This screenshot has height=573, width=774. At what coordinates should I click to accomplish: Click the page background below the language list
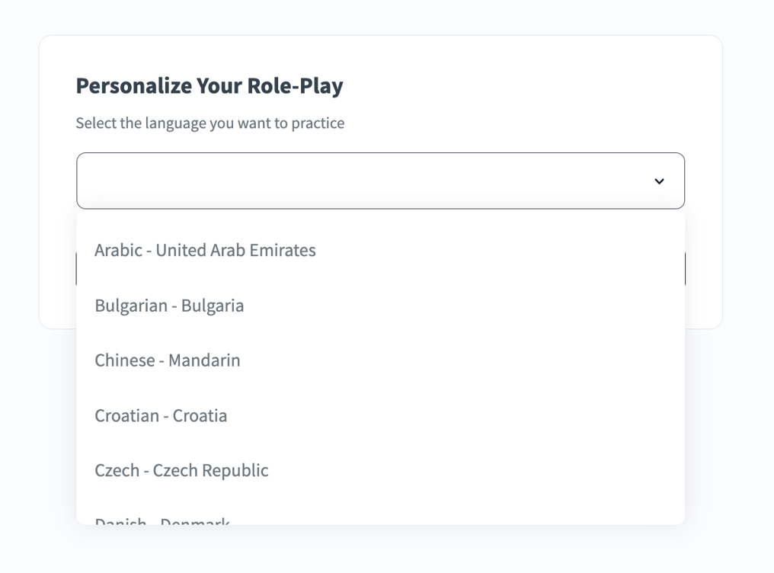pos(381,550)
